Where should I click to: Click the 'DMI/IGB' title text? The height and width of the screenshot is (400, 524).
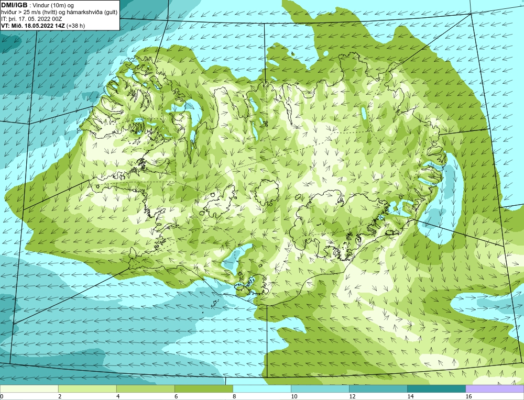coord(14,5)
